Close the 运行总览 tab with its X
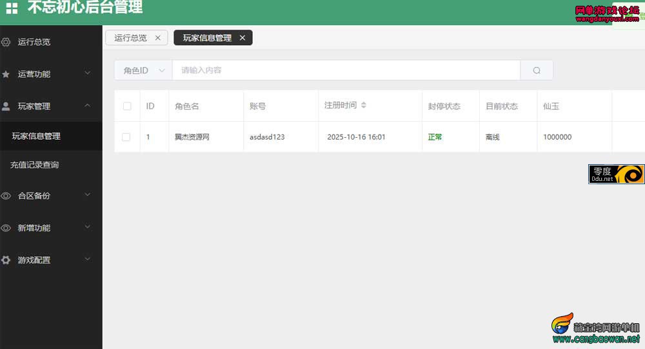The image size is (645, 349). click(158, 38)
